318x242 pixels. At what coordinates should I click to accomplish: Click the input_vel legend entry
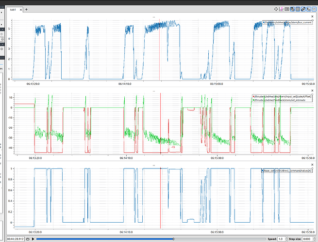click(282, 96)
